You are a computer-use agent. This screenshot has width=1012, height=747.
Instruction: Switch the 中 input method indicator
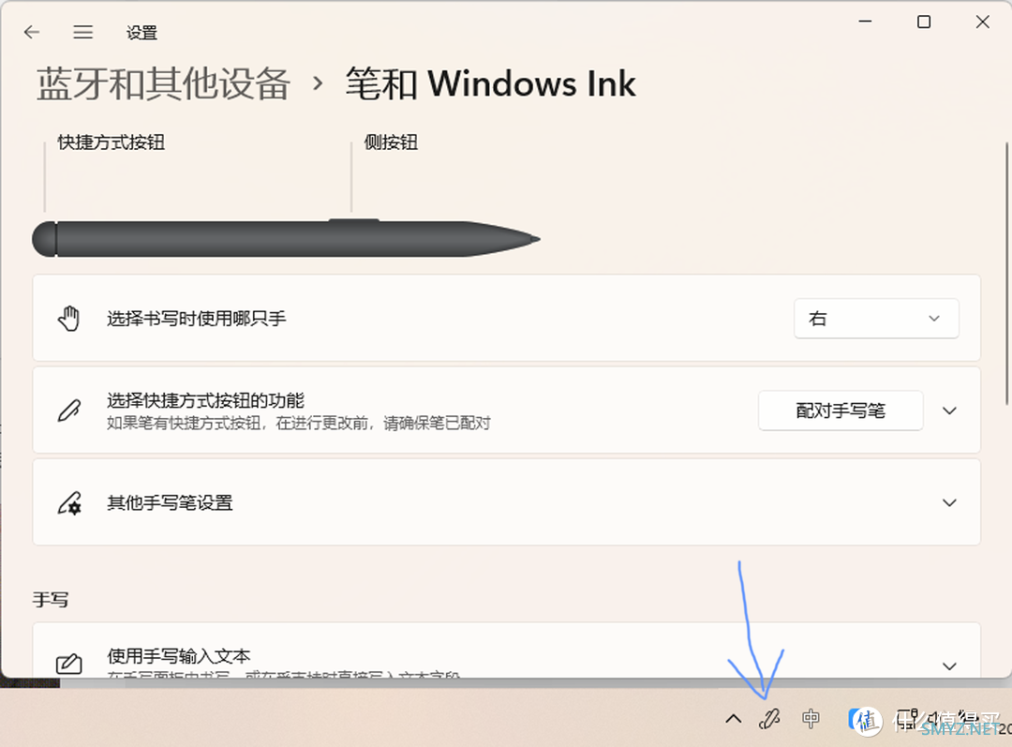811,719
